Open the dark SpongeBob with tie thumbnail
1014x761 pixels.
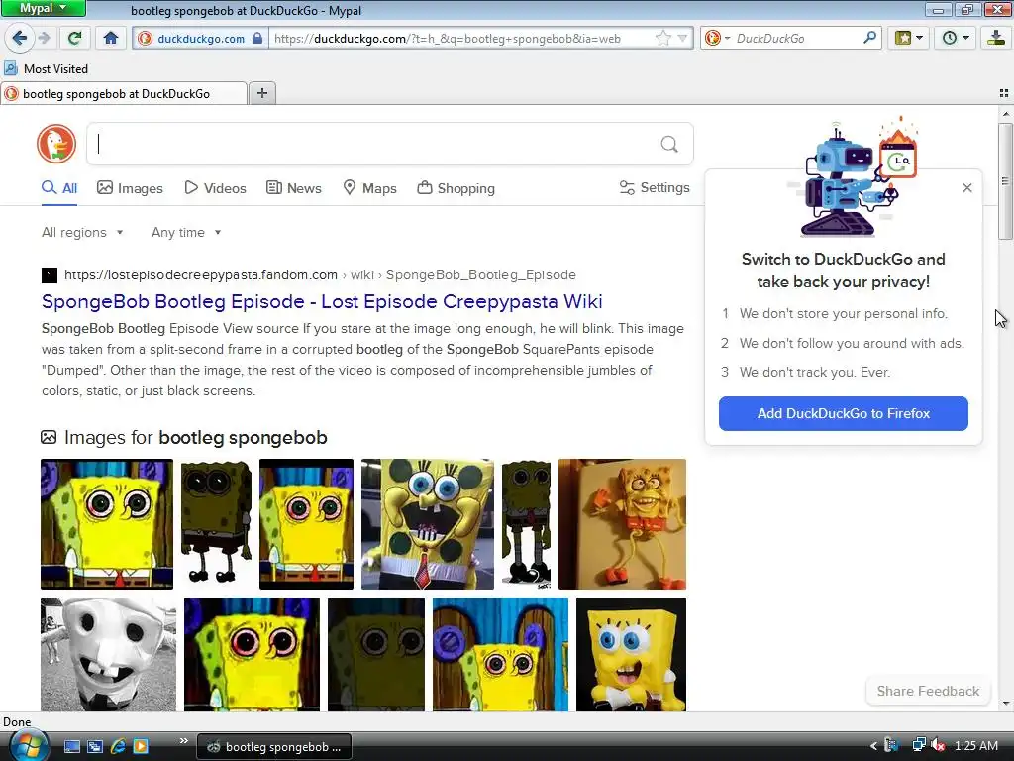(526, 524)
